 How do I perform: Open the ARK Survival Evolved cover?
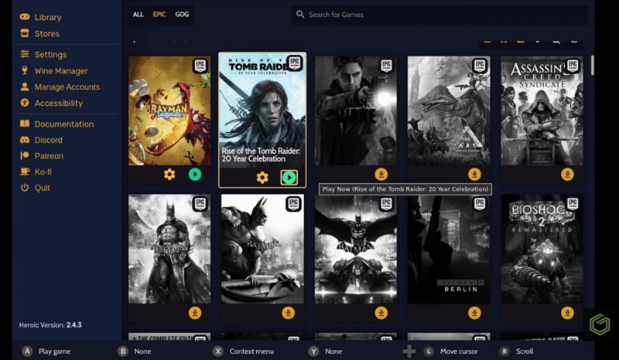tap(449, 110)
